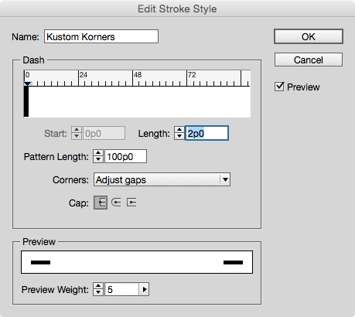Click the Pattern Length stepper arrows
Screen dimensions: 355x317
(98, 156)
